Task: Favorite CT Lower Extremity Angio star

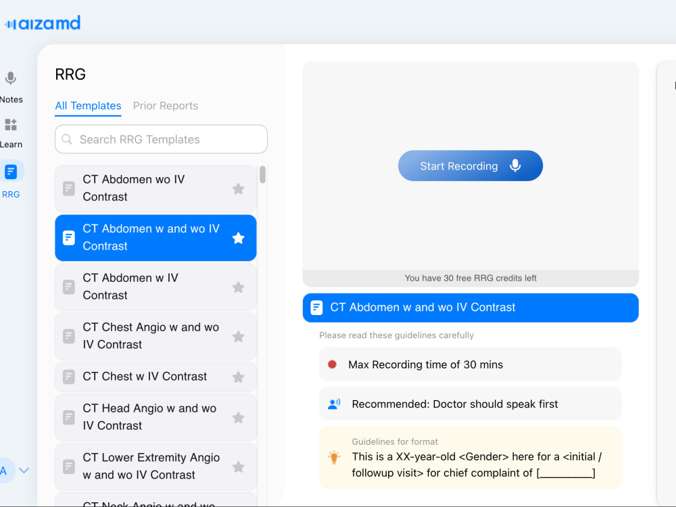Action: point(239,467)
